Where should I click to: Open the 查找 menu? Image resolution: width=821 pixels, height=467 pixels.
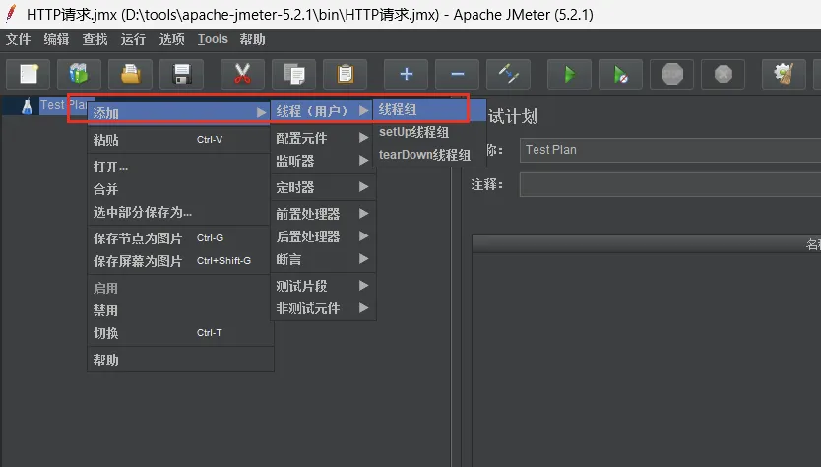click(95, 39)
